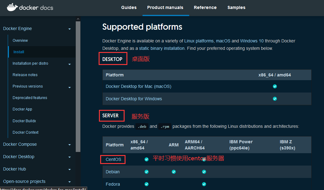324x190 pixels.
Task: Click the IBM Z (s390x) column header
Action: pos(288,145)
